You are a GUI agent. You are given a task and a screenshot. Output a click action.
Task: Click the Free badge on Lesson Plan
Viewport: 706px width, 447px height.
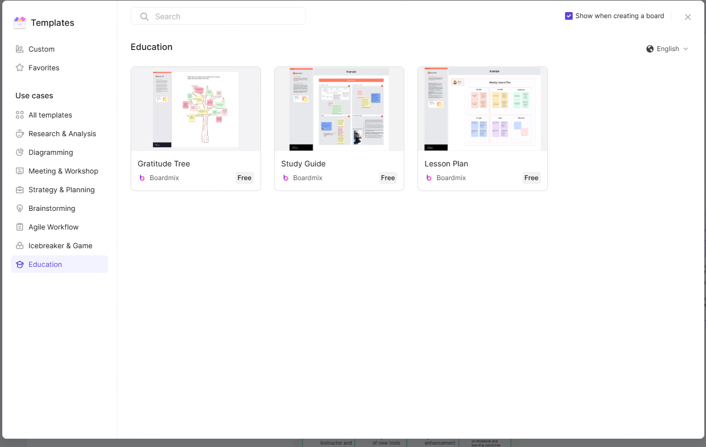click(531, 177)
